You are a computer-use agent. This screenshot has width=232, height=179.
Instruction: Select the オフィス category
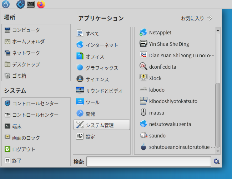(x=102, y=57)
